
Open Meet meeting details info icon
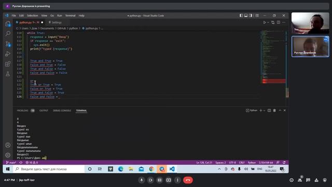coord(292,180)
